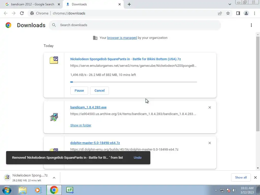Open the Downloads page more actions menu

pyautogui.click(x=251, y=25)
